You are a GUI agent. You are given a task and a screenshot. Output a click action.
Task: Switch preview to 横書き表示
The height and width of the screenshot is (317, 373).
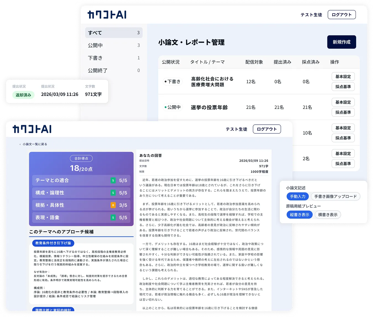328,215
